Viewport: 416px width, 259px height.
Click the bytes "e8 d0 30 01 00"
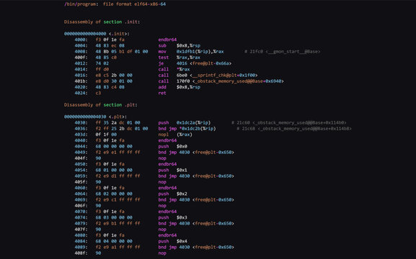click(x=114, y=81)
